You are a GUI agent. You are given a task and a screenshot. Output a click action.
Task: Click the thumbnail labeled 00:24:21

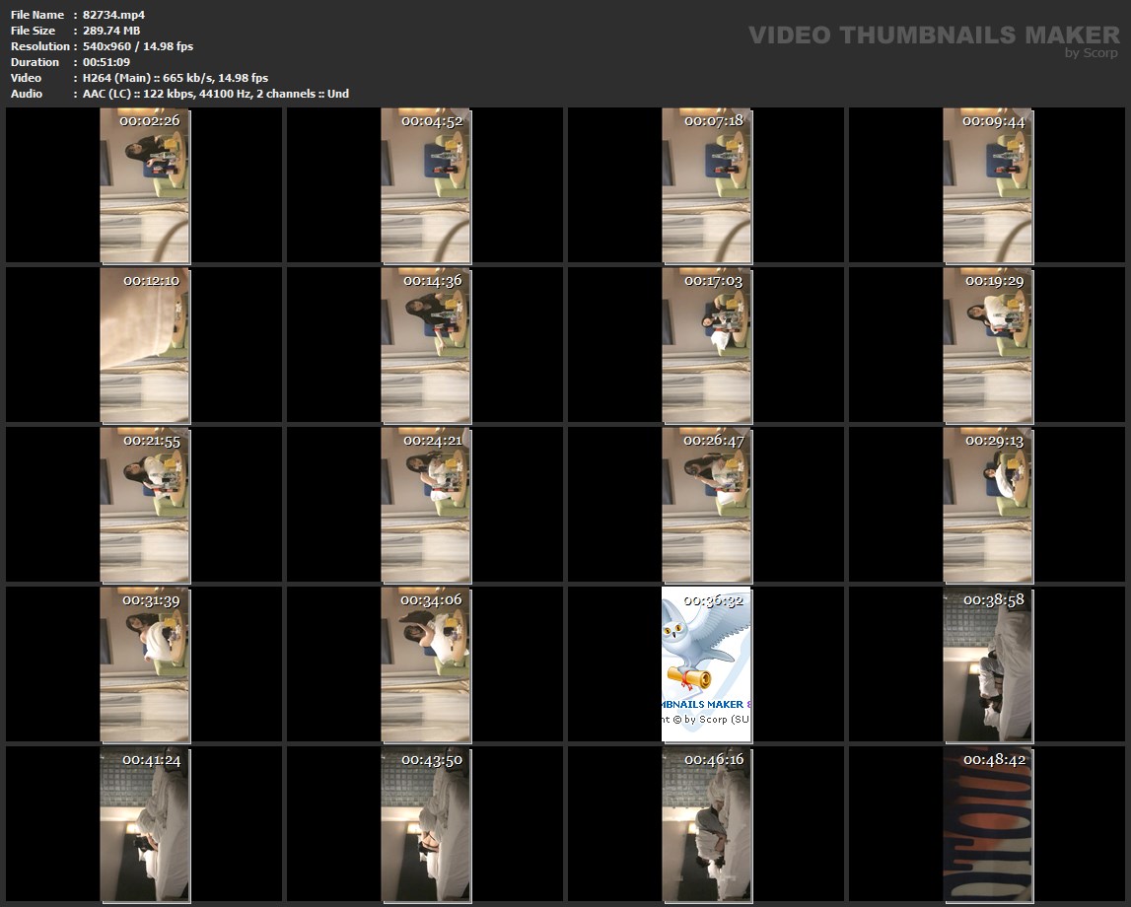(426, 505)
